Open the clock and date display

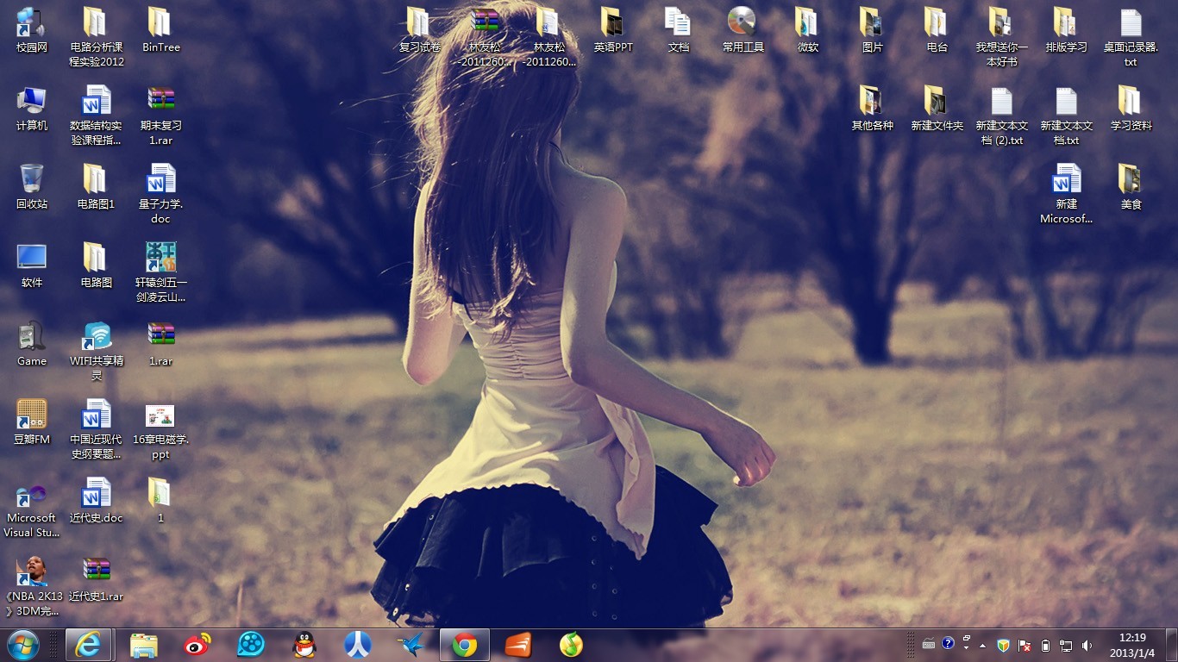coord(1131,645)
